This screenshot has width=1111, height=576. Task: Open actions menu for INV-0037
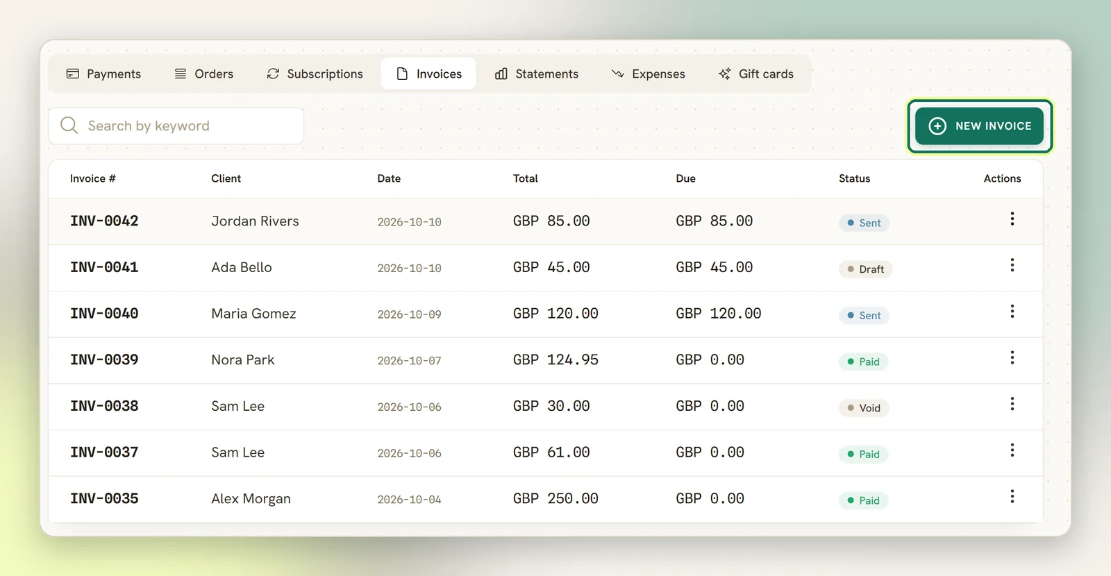click(x=1012, y=450)
